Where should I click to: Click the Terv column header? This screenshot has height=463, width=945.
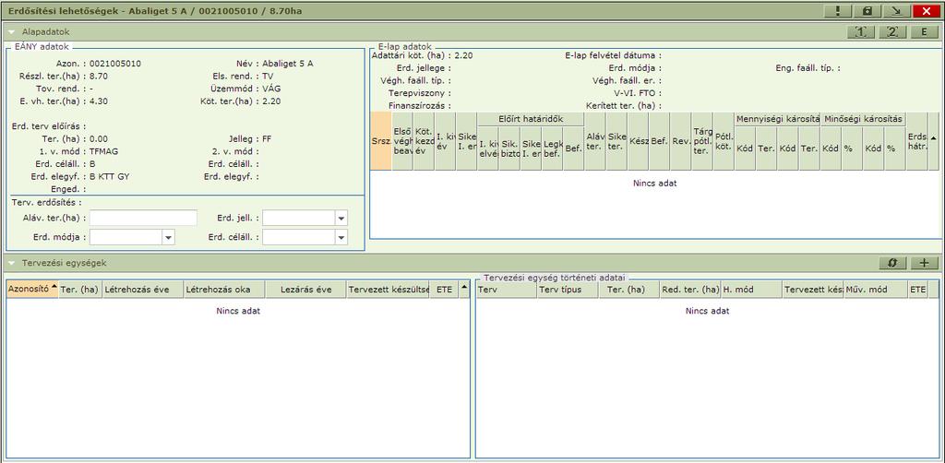tap(507, 290)
